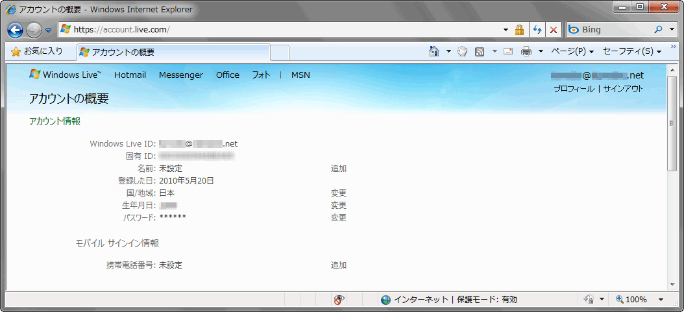
Task: Click the 保護モード: 有効 status text
Action: pyautogui.click(x=487, y=300)
